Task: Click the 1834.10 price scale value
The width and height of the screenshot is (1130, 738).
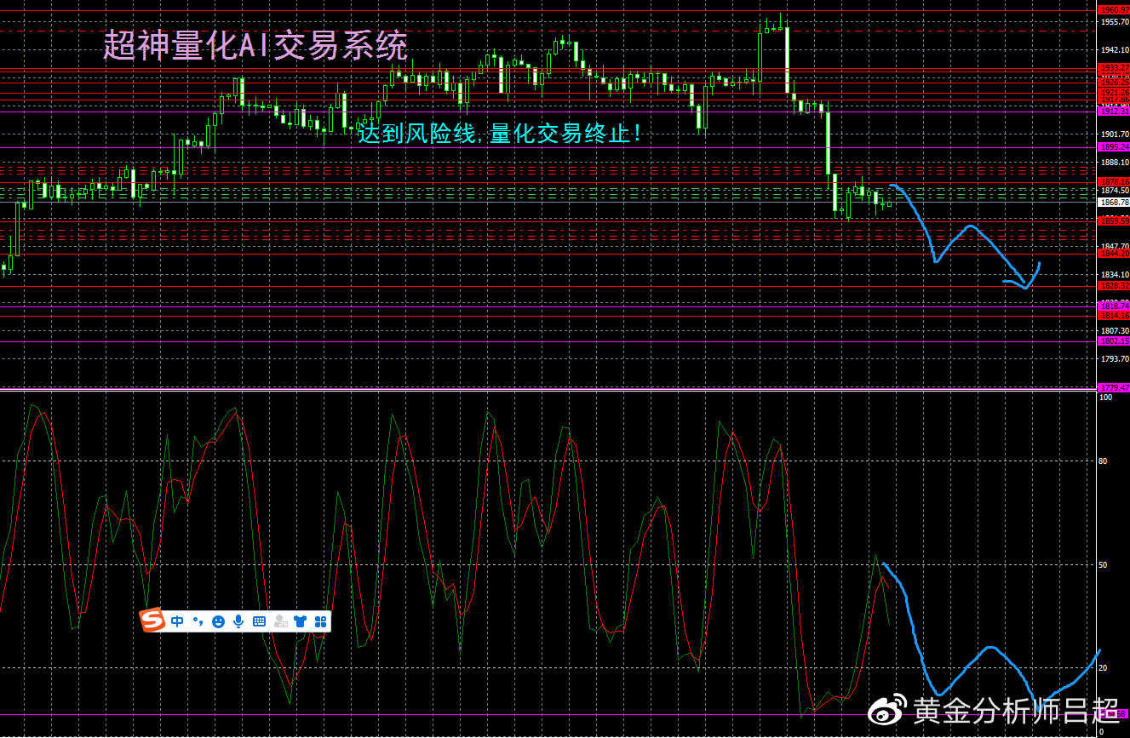Action: [1115, 274]
